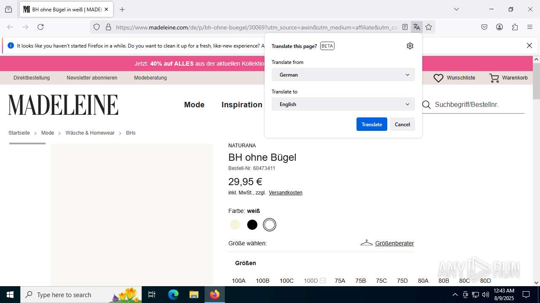Open the Save to Pocket icon

click(484, 27)
